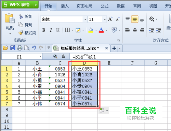
Task: Open the font size dropdown
Action: tap(105, 19)
